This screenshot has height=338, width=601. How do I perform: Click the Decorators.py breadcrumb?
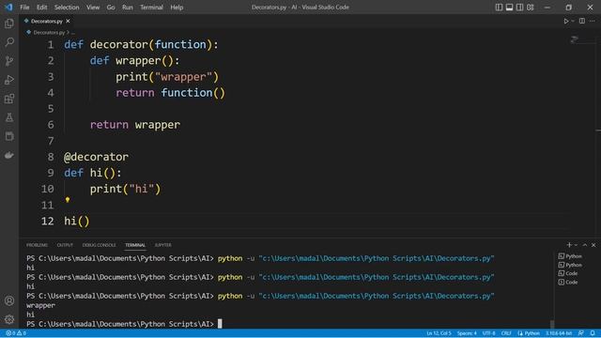49,33
